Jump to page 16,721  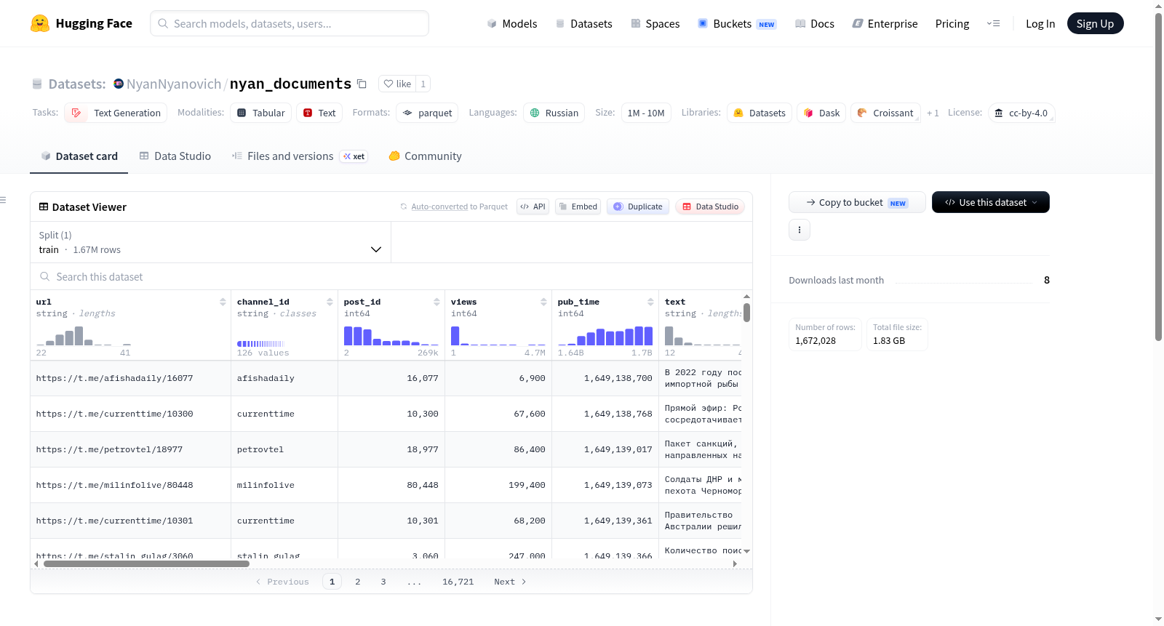coord(458,582)
